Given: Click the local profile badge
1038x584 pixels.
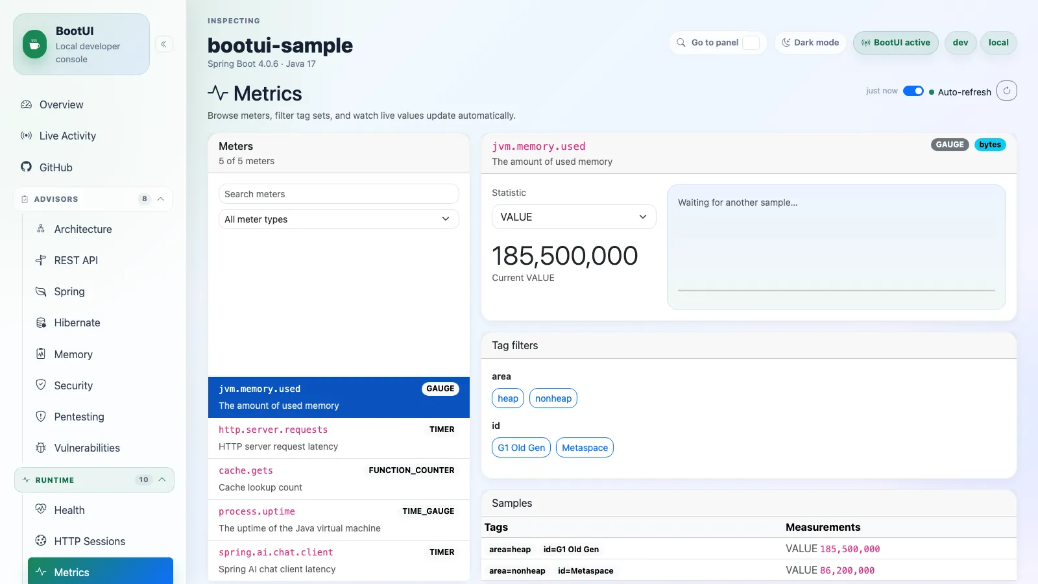Looking at the screenshot, I should (998, 43).
